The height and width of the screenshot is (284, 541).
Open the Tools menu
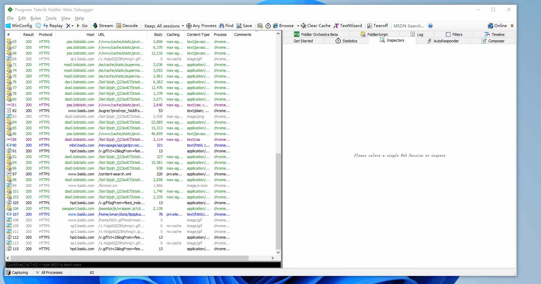coord(51,18)
